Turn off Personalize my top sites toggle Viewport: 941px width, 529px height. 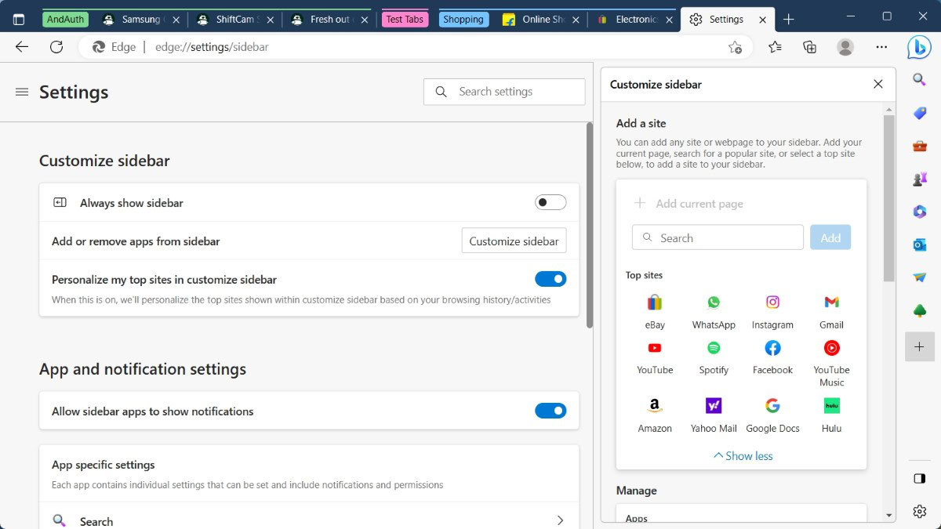coord(550,279)
